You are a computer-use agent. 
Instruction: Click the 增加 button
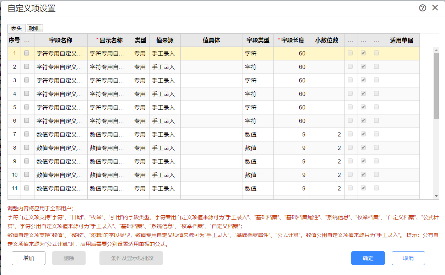(x=28, y=258)
